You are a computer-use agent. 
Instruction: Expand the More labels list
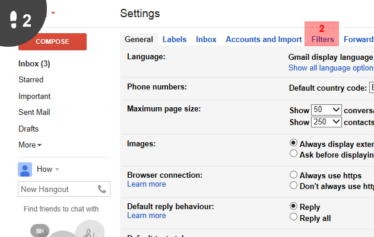pyautogui.click(x=30, y=145)
